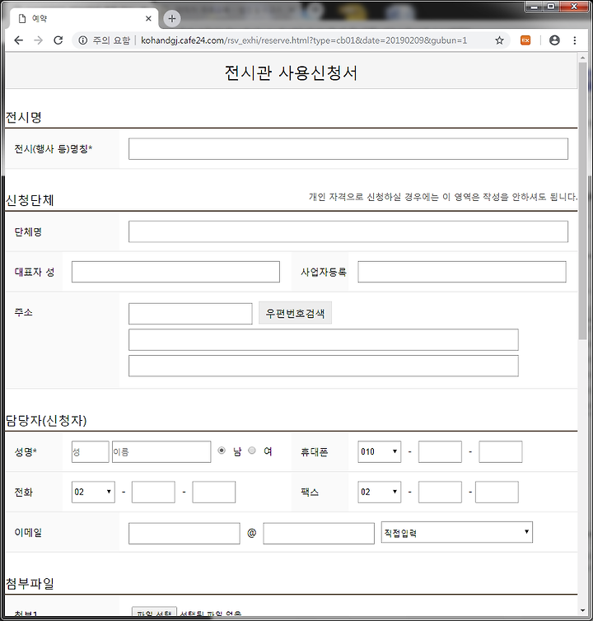Click the 개인 자격으로 신청하실 경우 note text

tap(443, 197)
